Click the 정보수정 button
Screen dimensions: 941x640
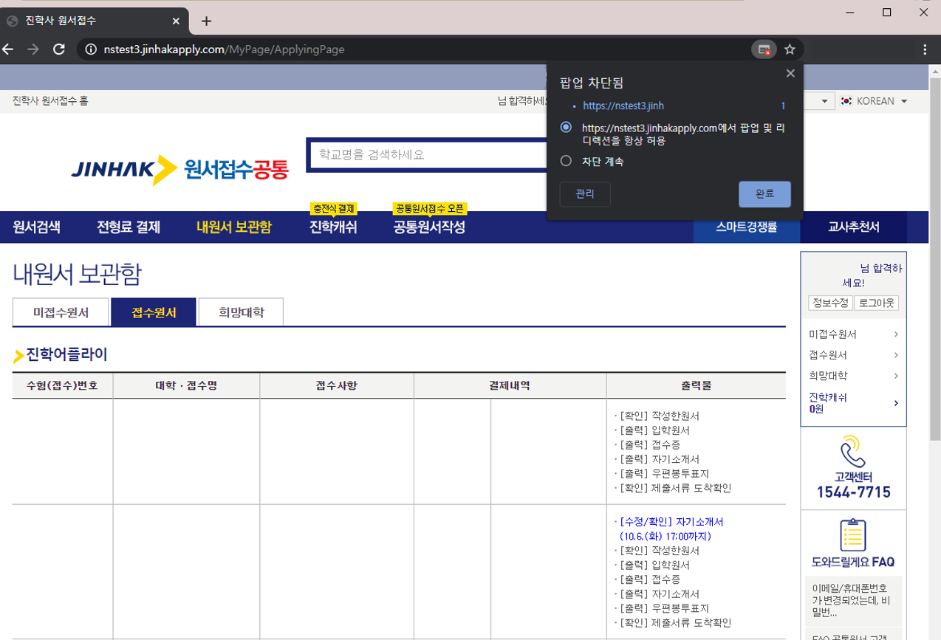click(830, 303)
